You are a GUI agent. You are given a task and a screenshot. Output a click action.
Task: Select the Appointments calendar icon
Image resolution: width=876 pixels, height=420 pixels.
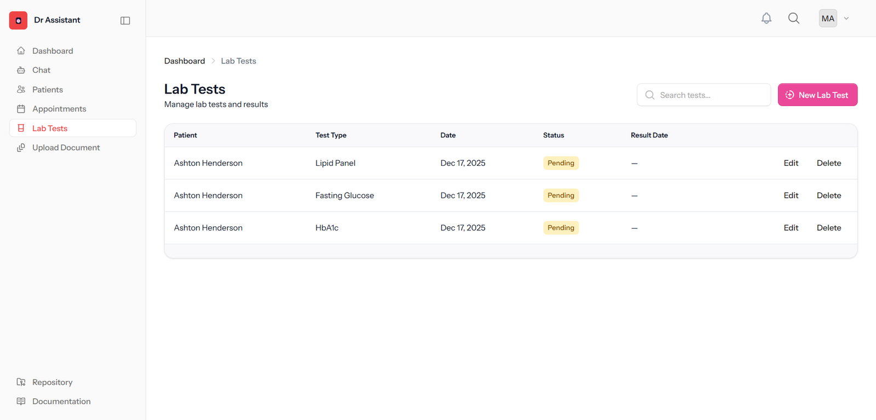point(21,109)
